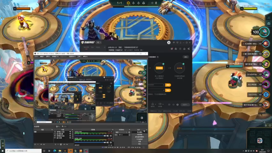Viewport: 272px width, 153px height.
Task: Move scene down arrow in OBS scenes panel
Action: (x=44, y=144)
